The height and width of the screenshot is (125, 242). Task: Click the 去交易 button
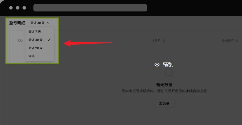164,103
